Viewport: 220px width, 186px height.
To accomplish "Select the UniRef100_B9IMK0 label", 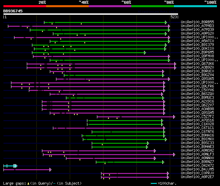I will [x=197, y=139].
